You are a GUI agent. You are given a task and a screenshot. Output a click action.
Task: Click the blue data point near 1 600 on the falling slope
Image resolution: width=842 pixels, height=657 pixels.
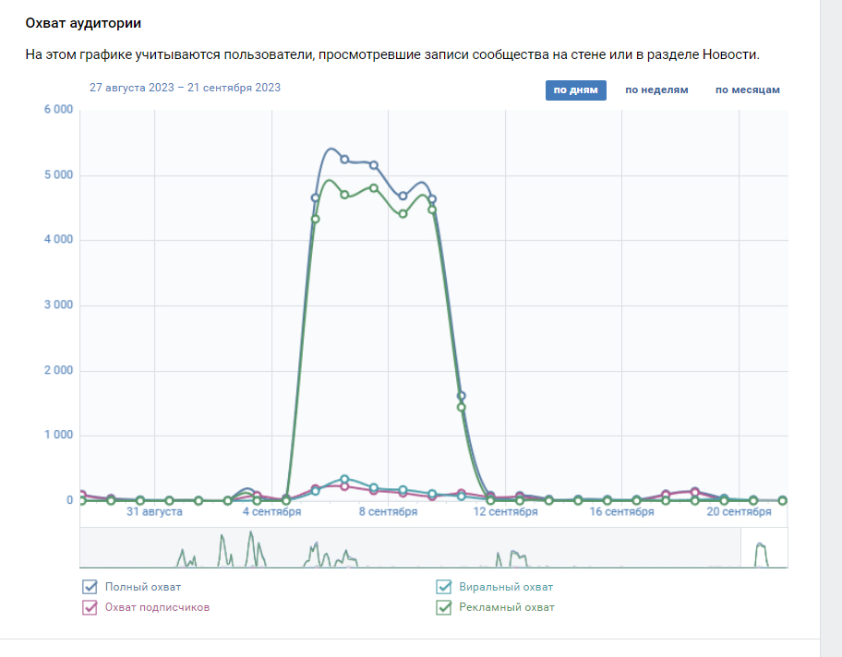click(x=462, y=396)
